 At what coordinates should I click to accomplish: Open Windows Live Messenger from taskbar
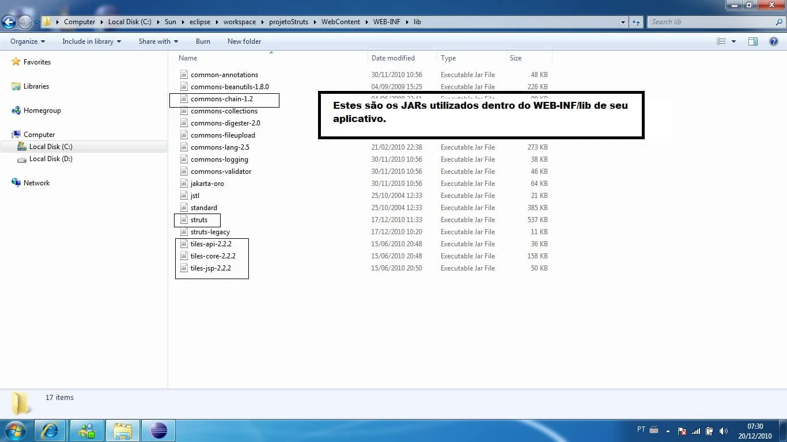87,430
